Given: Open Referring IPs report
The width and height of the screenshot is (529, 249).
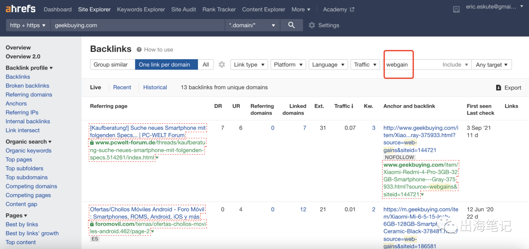Looking at the screenshot, I should (x=22, y=113).
